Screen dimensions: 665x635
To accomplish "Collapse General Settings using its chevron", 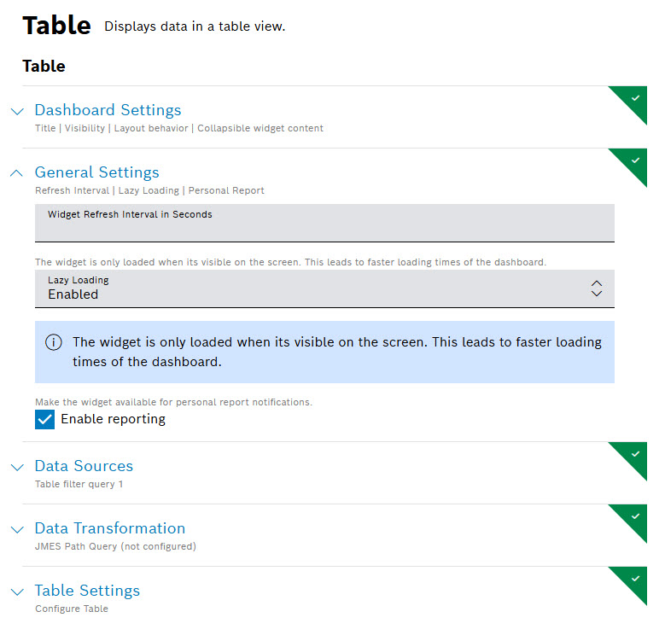I will 17,173.
